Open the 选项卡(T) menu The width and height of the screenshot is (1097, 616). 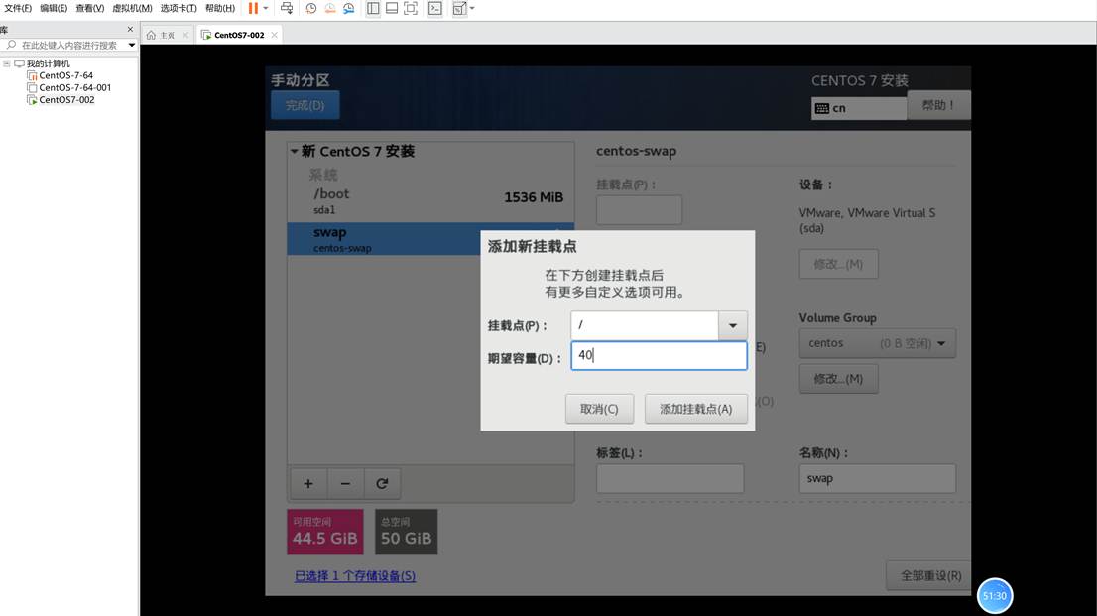(x=179, y=8)
